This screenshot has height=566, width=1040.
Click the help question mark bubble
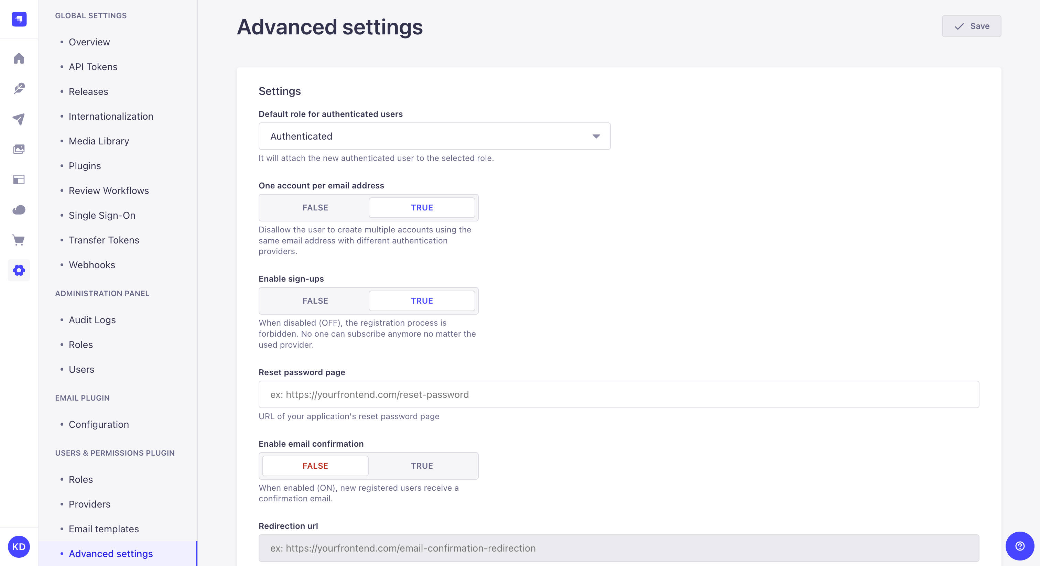(x=1020, y=547)
